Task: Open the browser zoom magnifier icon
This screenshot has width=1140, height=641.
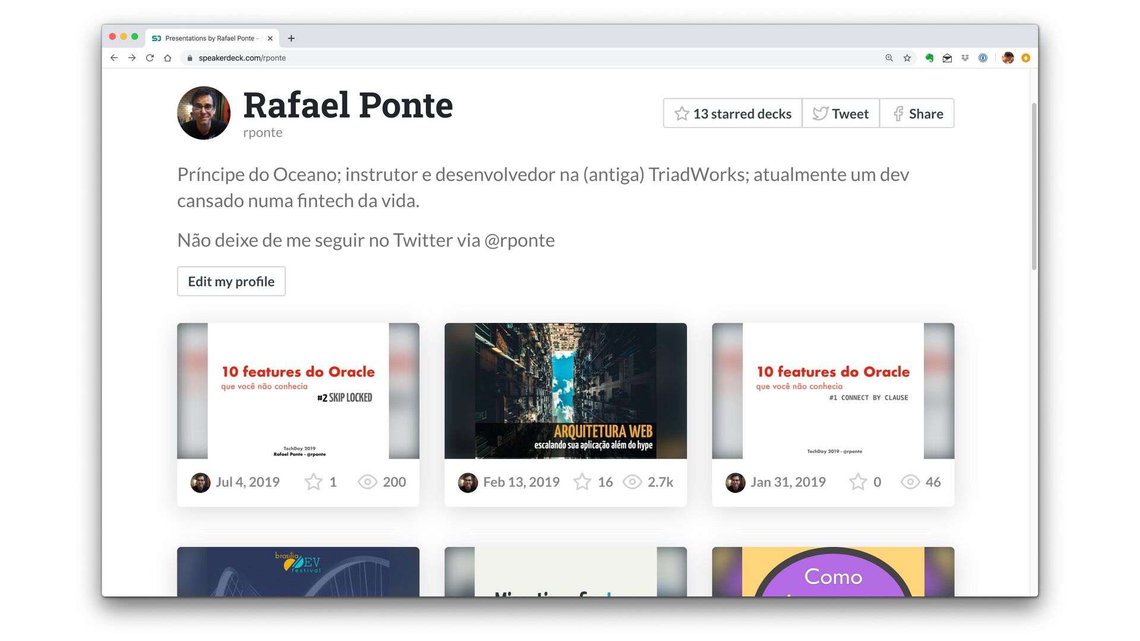Action: tap(889, 58)
